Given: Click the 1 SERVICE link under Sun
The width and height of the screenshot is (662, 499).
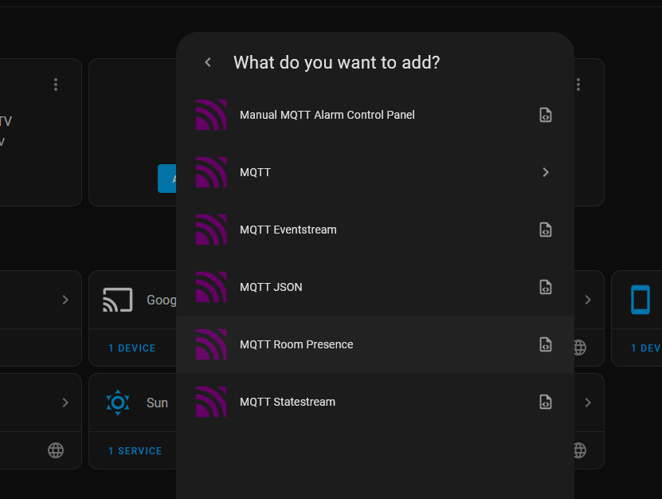Looking at the screenshot, I should click(x=135, y=450).
